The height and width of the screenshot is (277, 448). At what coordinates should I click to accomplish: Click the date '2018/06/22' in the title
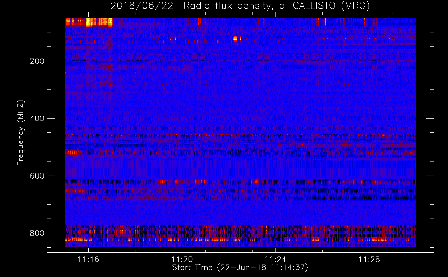[142, 6]
